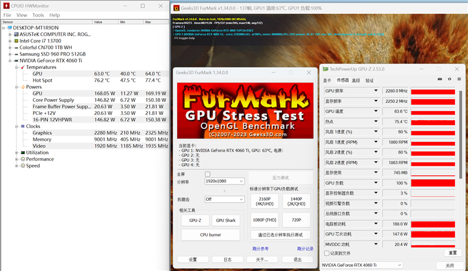Open the GPU-Z hamburger menu icon
This screenshot has height=271, width=468.
(459, 79)
